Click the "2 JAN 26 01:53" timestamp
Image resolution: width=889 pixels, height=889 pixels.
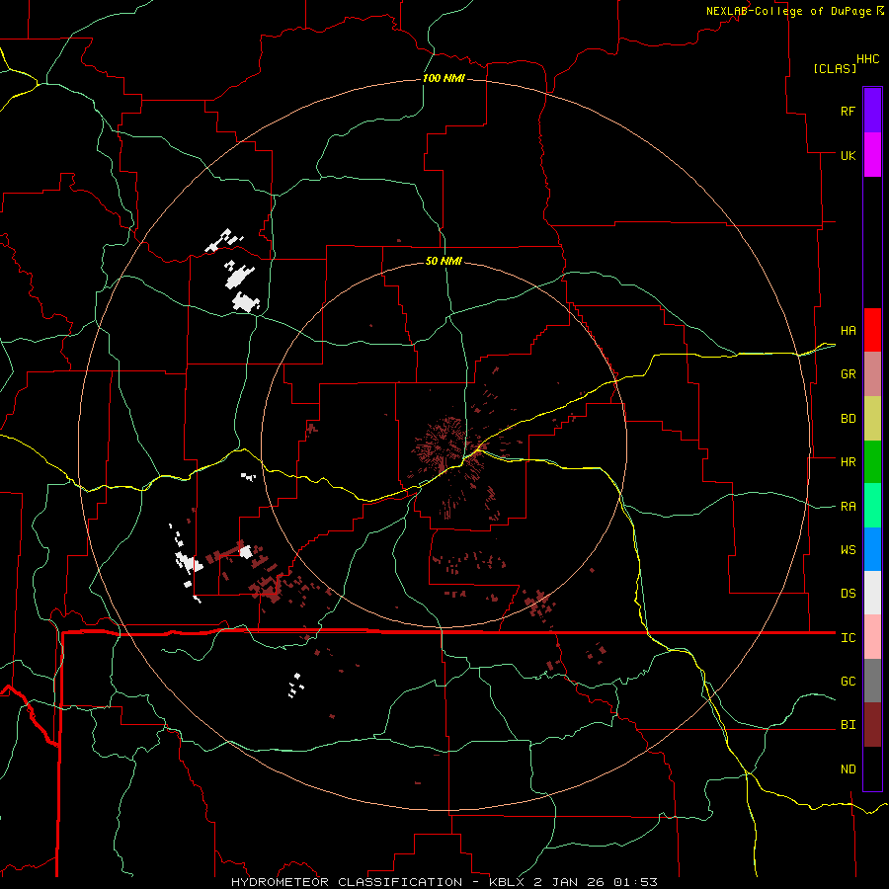point(596,882)
